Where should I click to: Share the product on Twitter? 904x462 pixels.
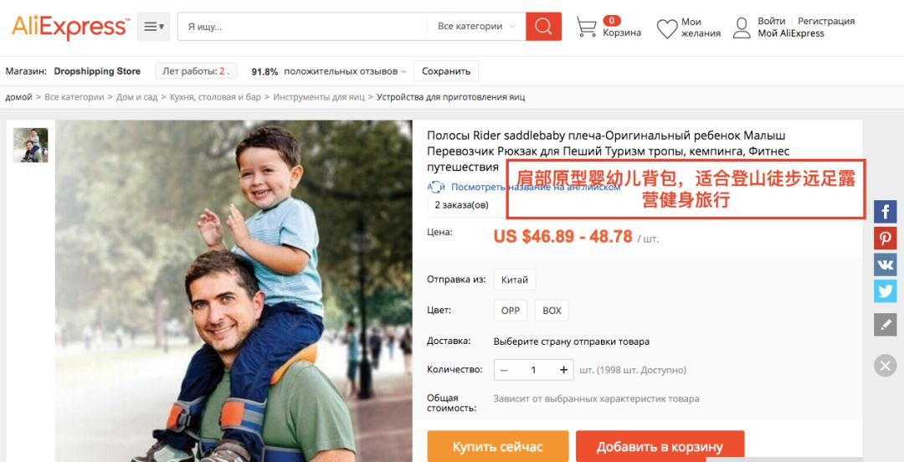point(885,290)
